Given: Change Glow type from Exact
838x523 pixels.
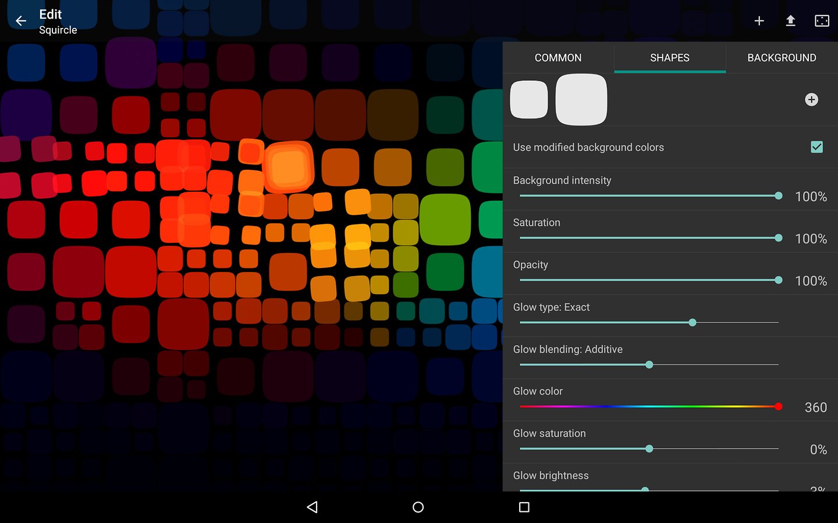Looking at the screenshot, I should tap(692, 322).
